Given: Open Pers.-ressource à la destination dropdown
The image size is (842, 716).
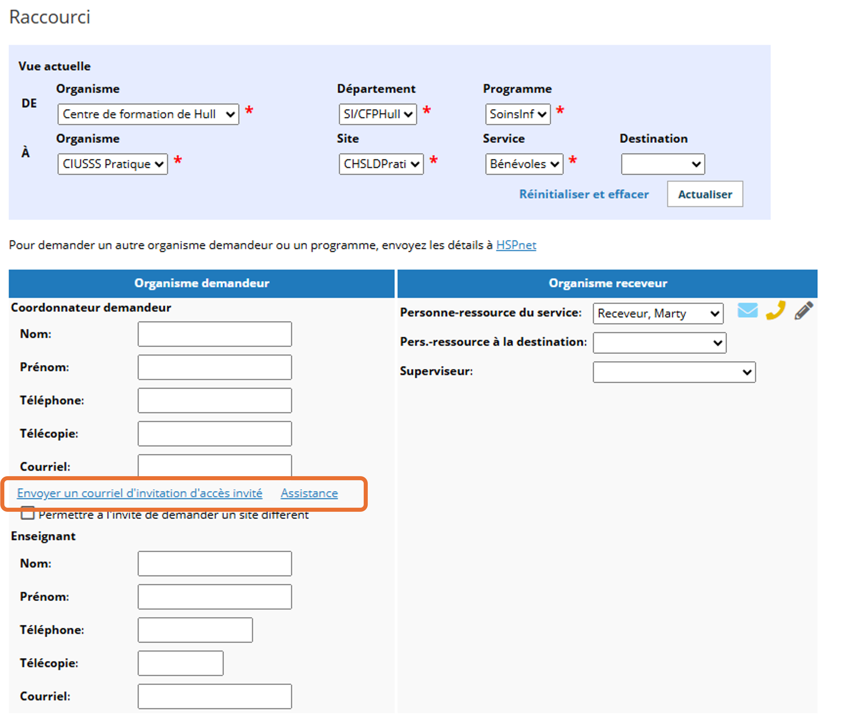Looking at the screenshot, I should (x=659, y=343).
